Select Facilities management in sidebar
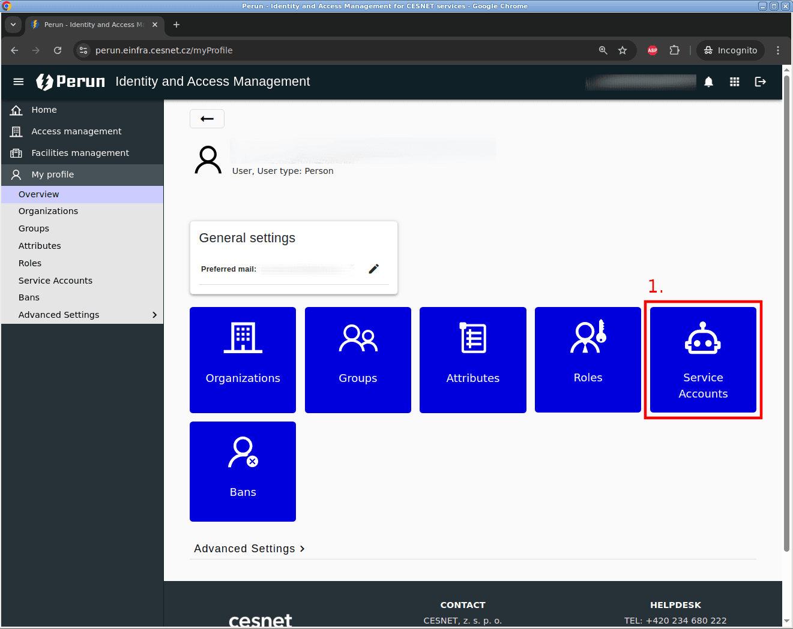793x629 pixels. click(80, 153)
